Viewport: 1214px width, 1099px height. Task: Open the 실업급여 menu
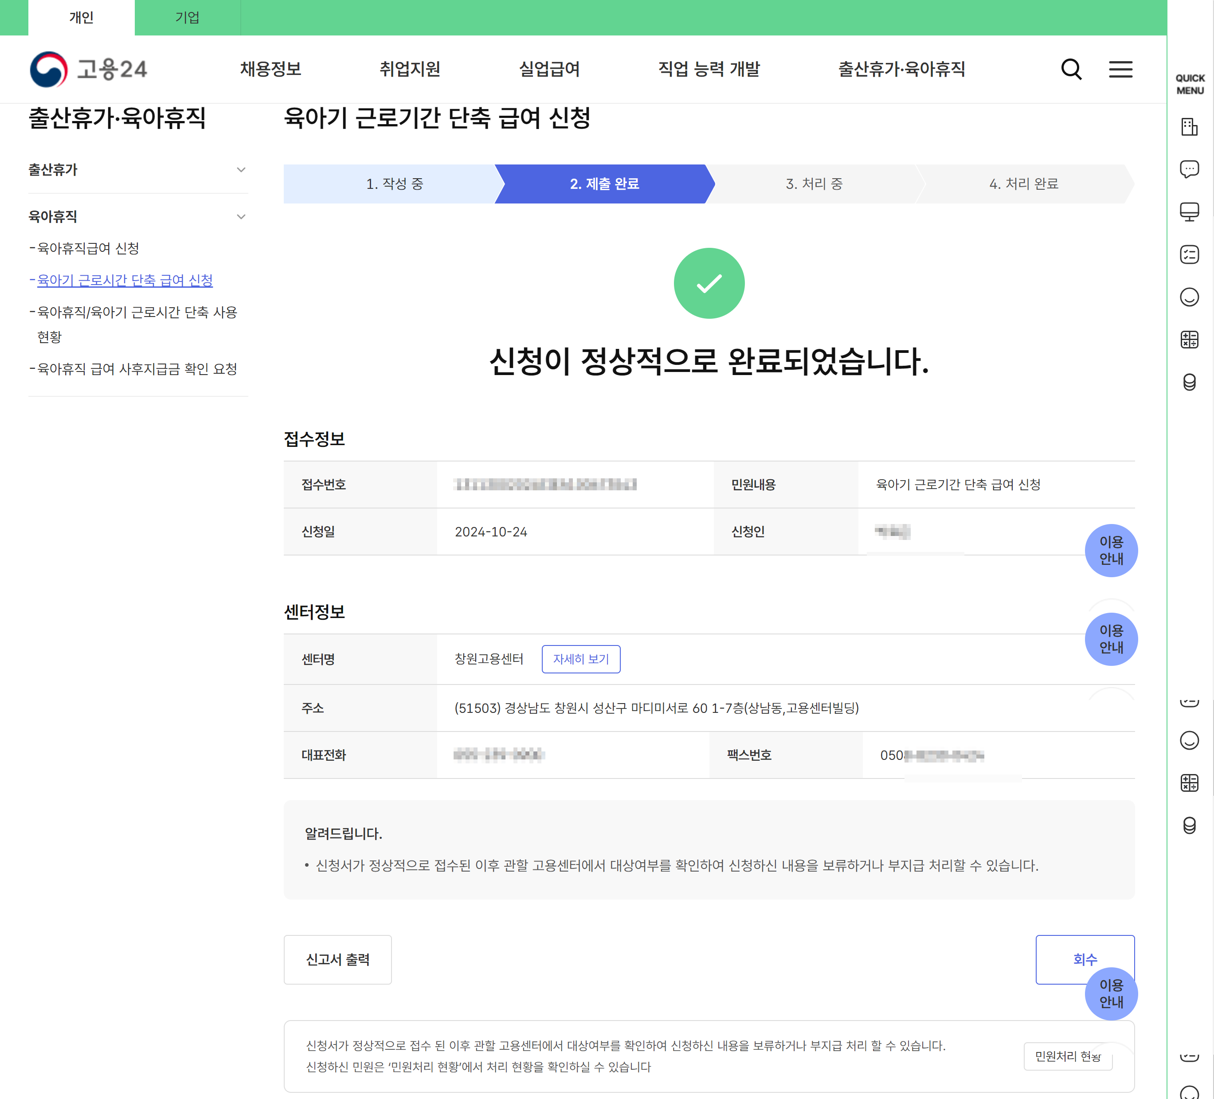pyautogui.click(x=548, y=69)
